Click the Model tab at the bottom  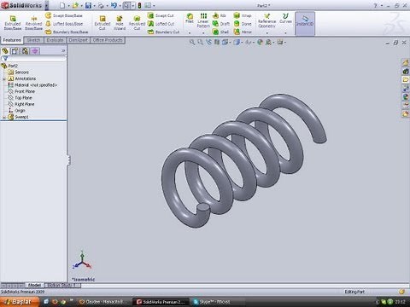pyautogui.click(x=34, y=285)
